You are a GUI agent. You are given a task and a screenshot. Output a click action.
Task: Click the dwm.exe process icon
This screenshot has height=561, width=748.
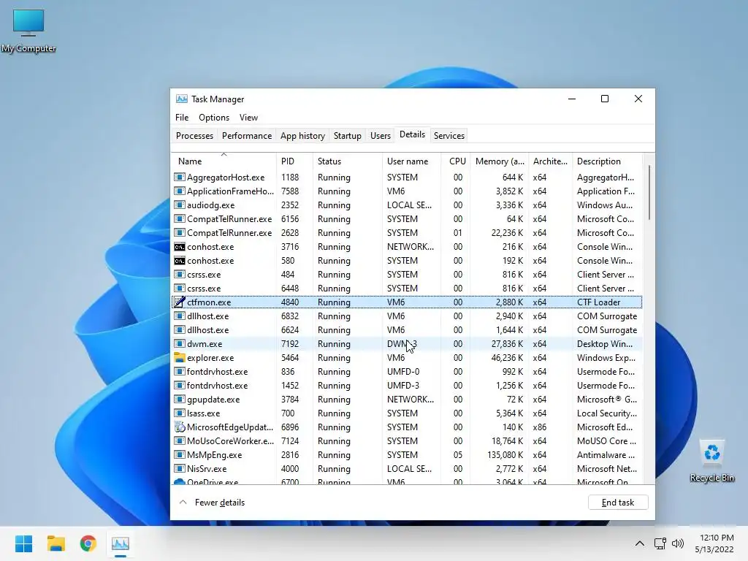[x=180, y=344]
